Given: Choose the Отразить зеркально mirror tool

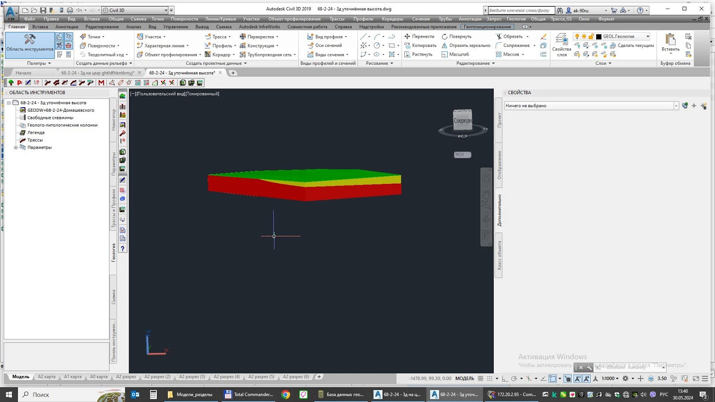Looking at the screenshot, I should 466,46.
